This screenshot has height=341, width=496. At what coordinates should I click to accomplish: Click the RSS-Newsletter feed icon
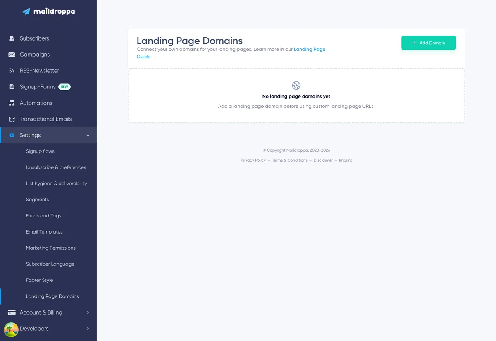click(12, 71)
